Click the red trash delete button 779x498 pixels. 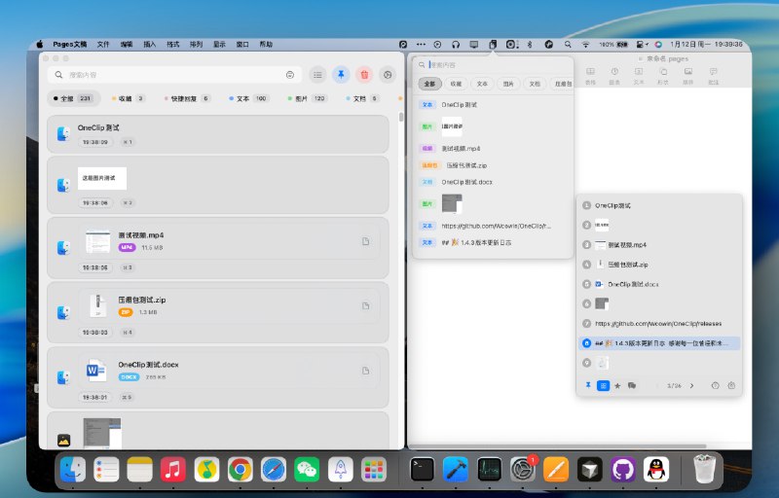pos(364,74)
